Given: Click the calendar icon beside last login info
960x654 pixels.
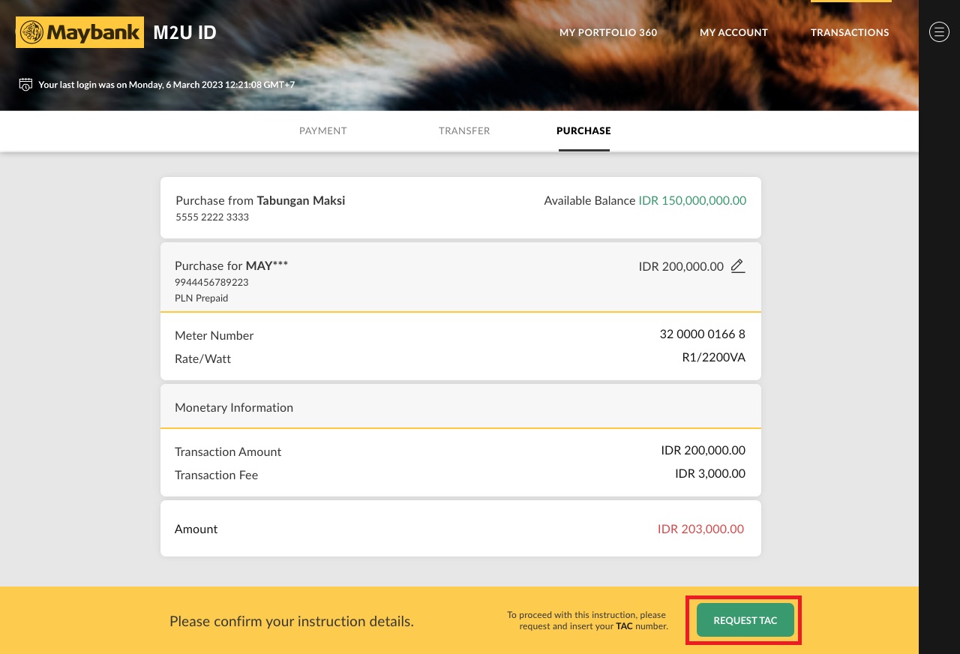Looking at the screenshot, I should click(x=25, y=84).
